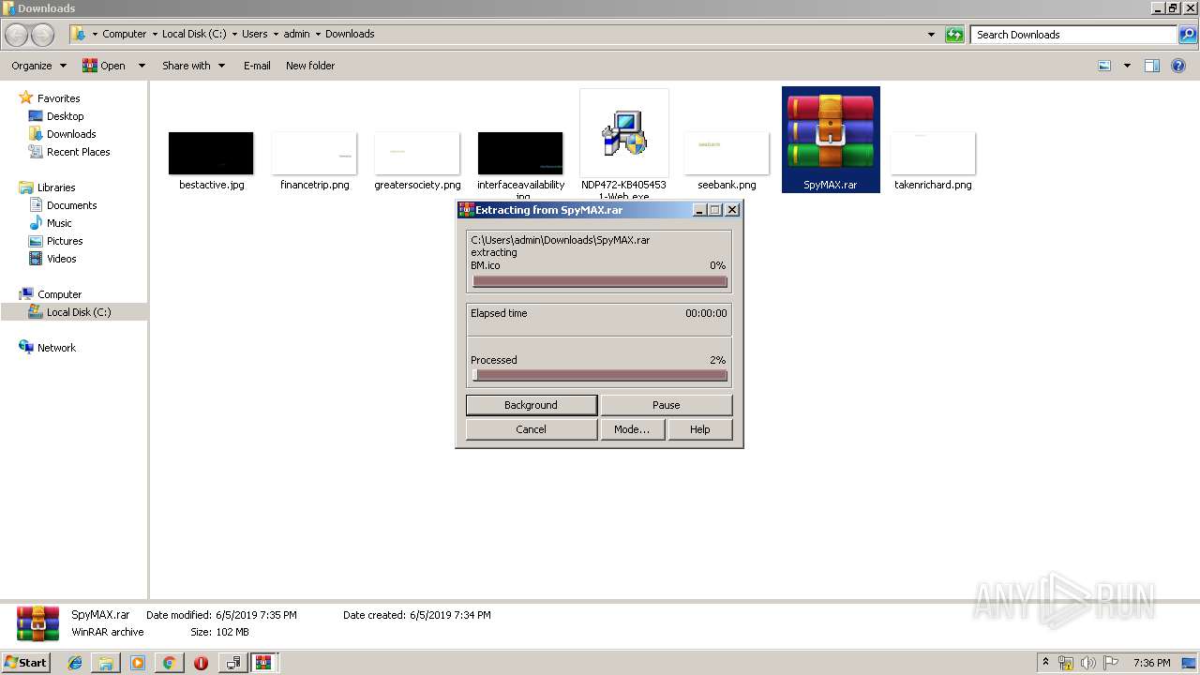The image size is (1200, 675).
Task: Go to Computer in the breadcrumb
Action: coord(125,34)
